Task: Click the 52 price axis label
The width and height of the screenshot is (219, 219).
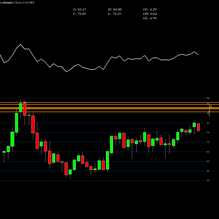Action: pyautogui.click(x=208, y=180)
